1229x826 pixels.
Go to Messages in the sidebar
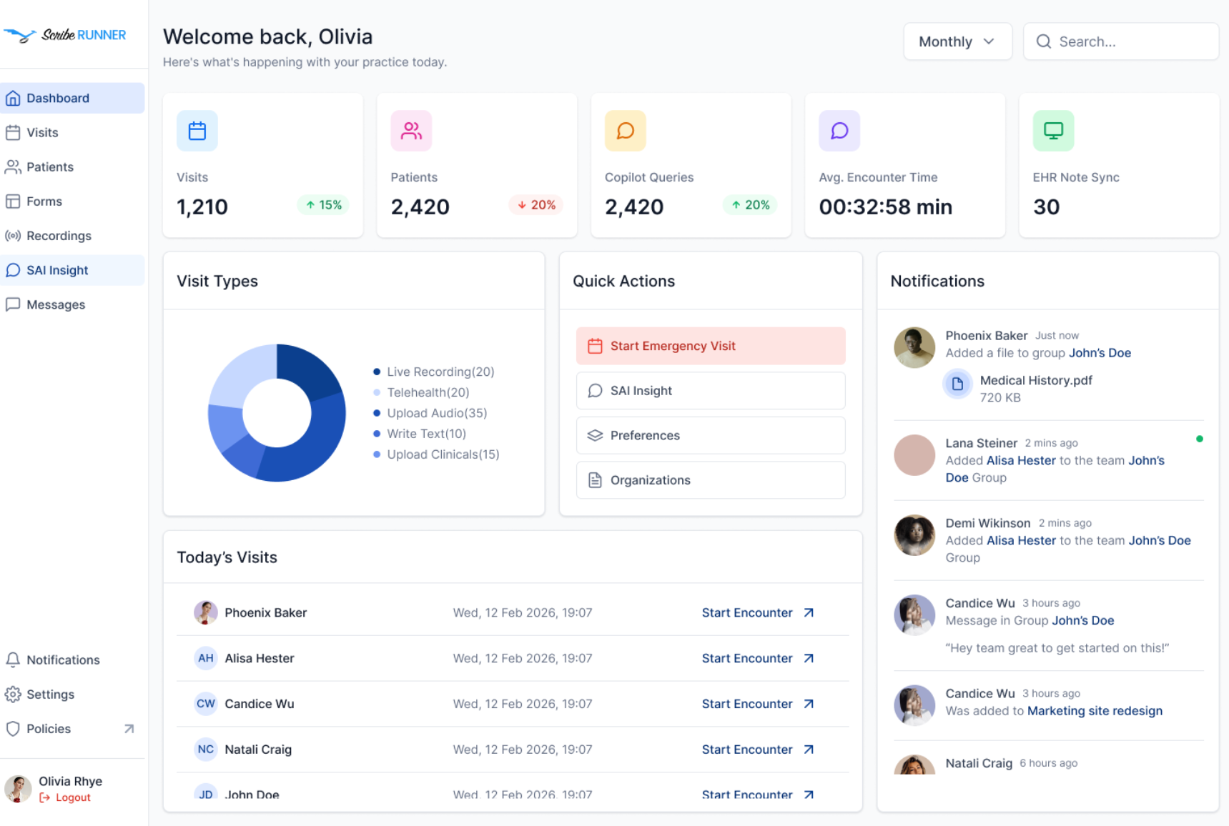pos(56,304)
